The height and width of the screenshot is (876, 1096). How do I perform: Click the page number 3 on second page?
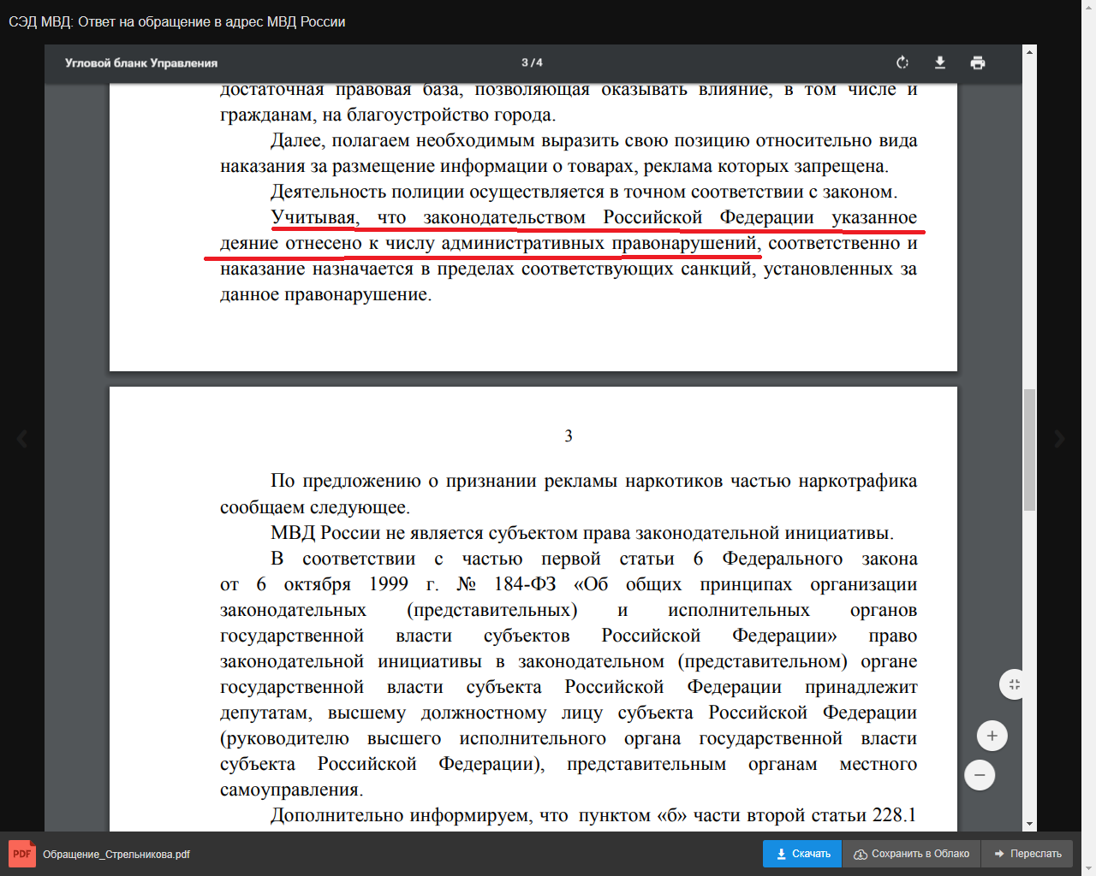point(569,436)
